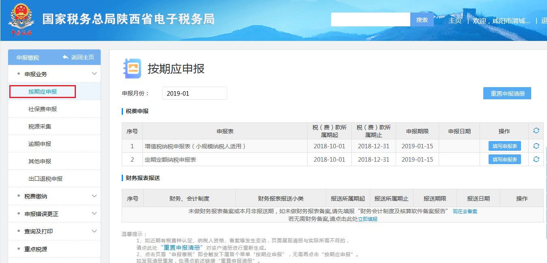The height and width of the screenshot is (263, 547).
Task: Click the 重置申报清册 button at top right
Action: coord(507,93)
